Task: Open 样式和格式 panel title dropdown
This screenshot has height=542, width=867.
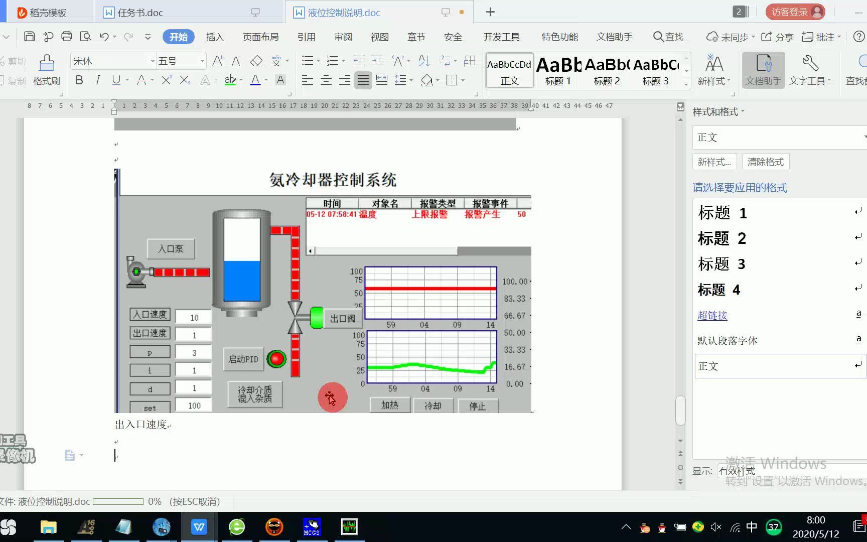Action: click(x=718, y=111)
